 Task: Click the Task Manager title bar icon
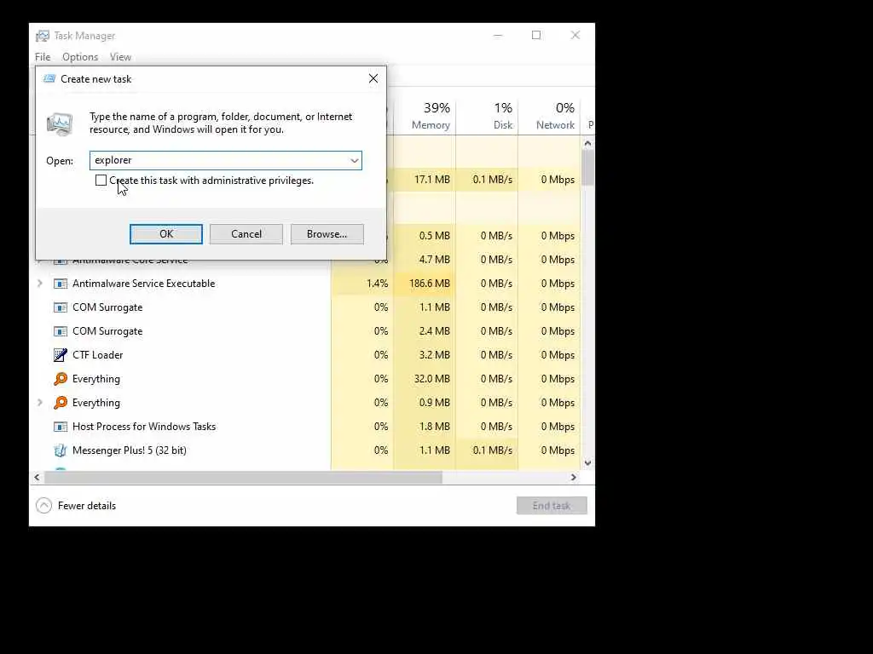coord(43,36)
